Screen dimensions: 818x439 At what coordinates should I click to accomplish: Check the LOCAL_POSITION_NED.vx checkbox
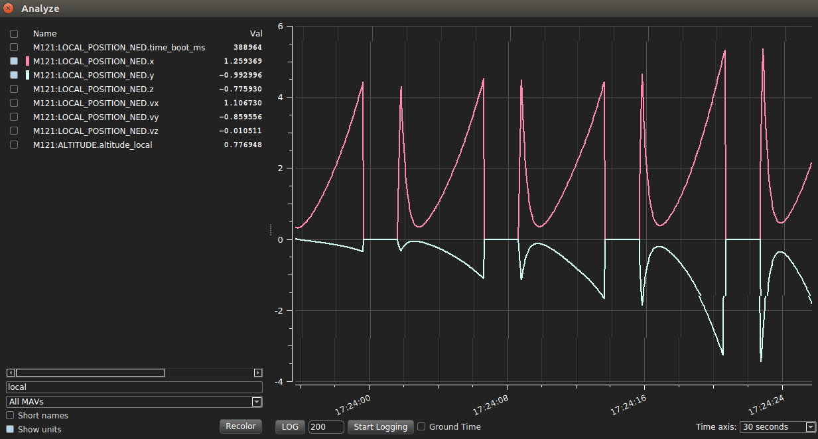point(13,103)
